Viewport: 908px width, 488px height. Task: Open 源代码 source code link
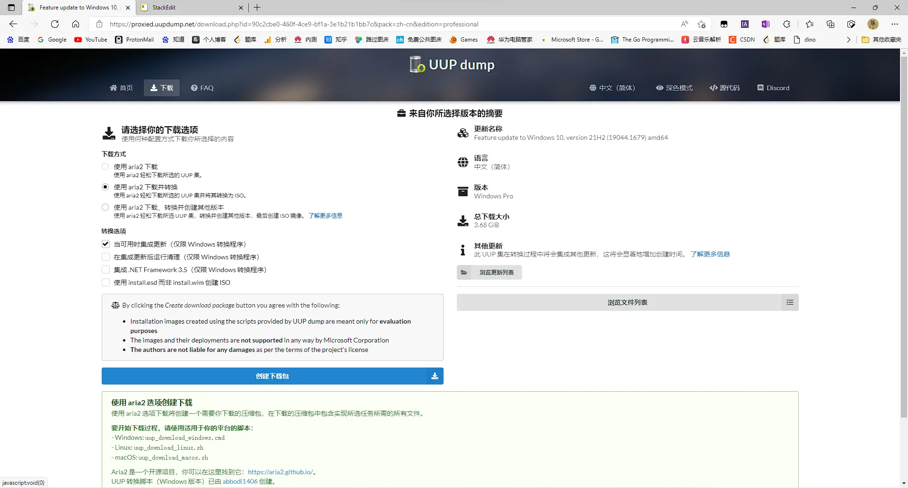[x=725, y=88]
